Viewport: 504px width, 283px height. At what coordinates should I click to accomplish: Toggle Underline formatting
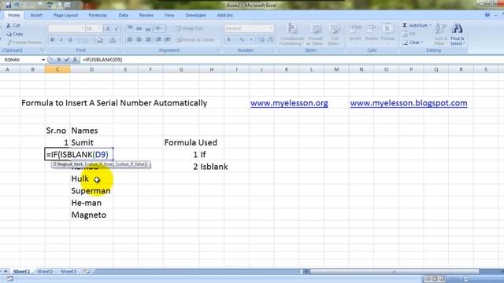coord(70,40)
